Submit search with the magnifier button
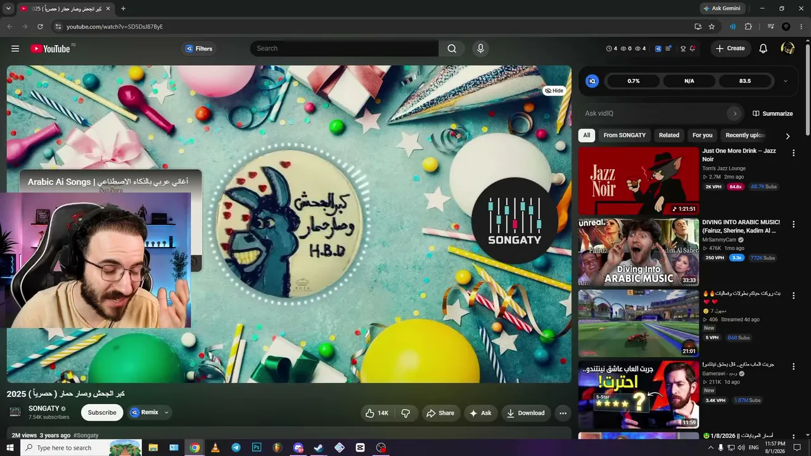The width and height of the screenshot is (811, 456). click(452, 49)
